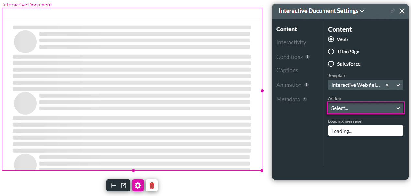
Task: Switch to the Interactivity tab
Action: 291,42
